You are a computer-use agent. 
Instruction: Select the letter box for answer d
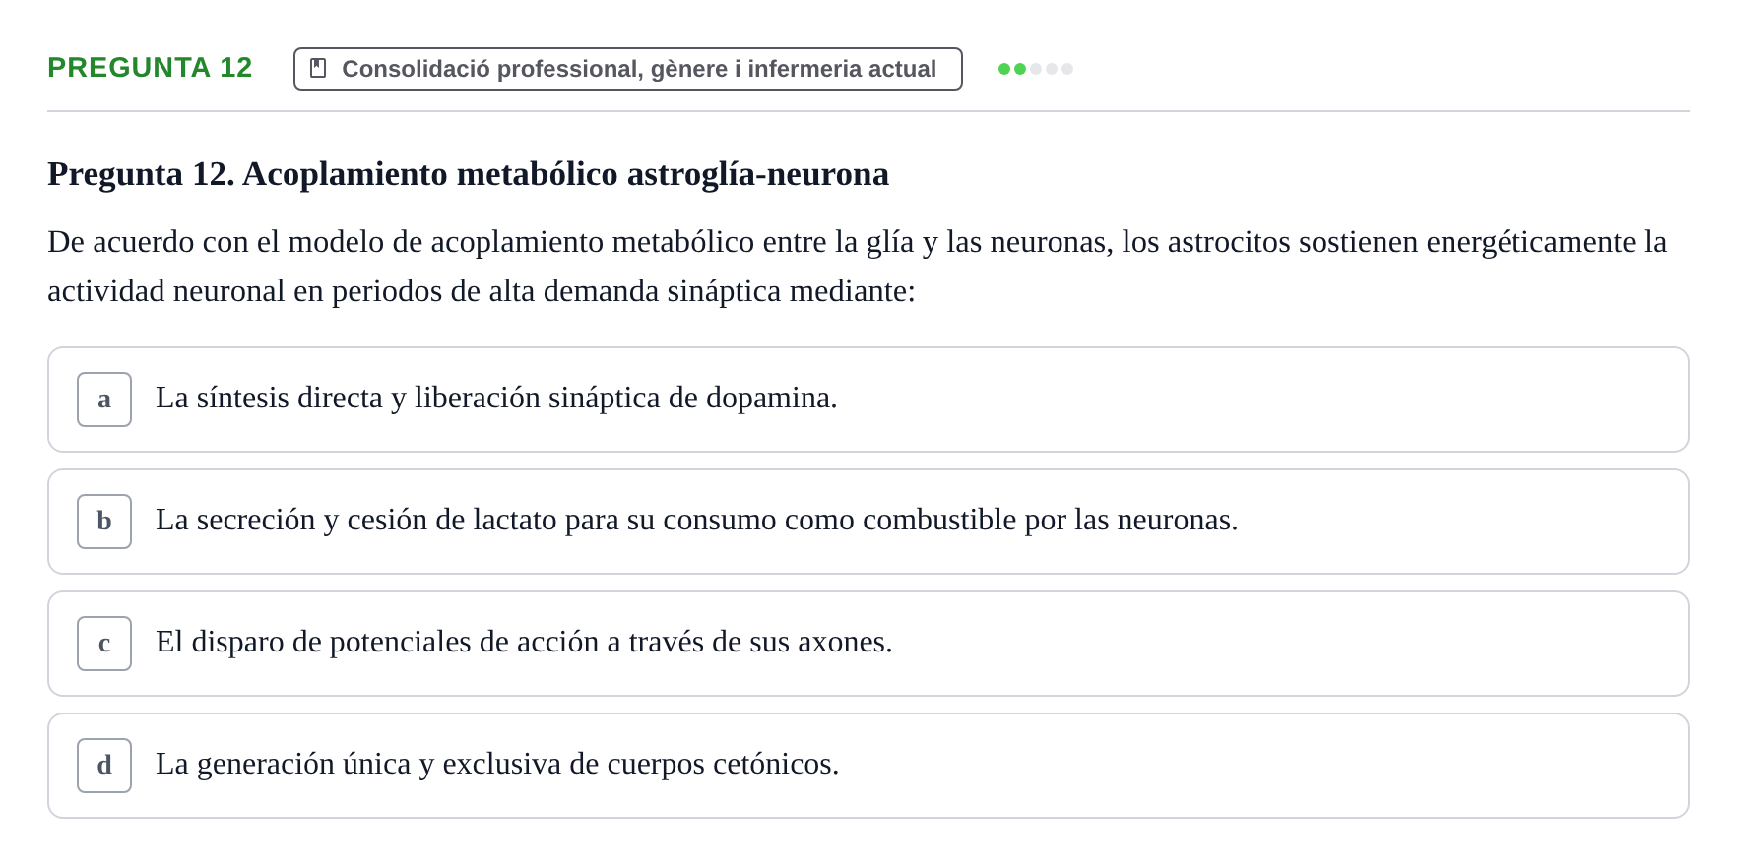coord(104,766)
